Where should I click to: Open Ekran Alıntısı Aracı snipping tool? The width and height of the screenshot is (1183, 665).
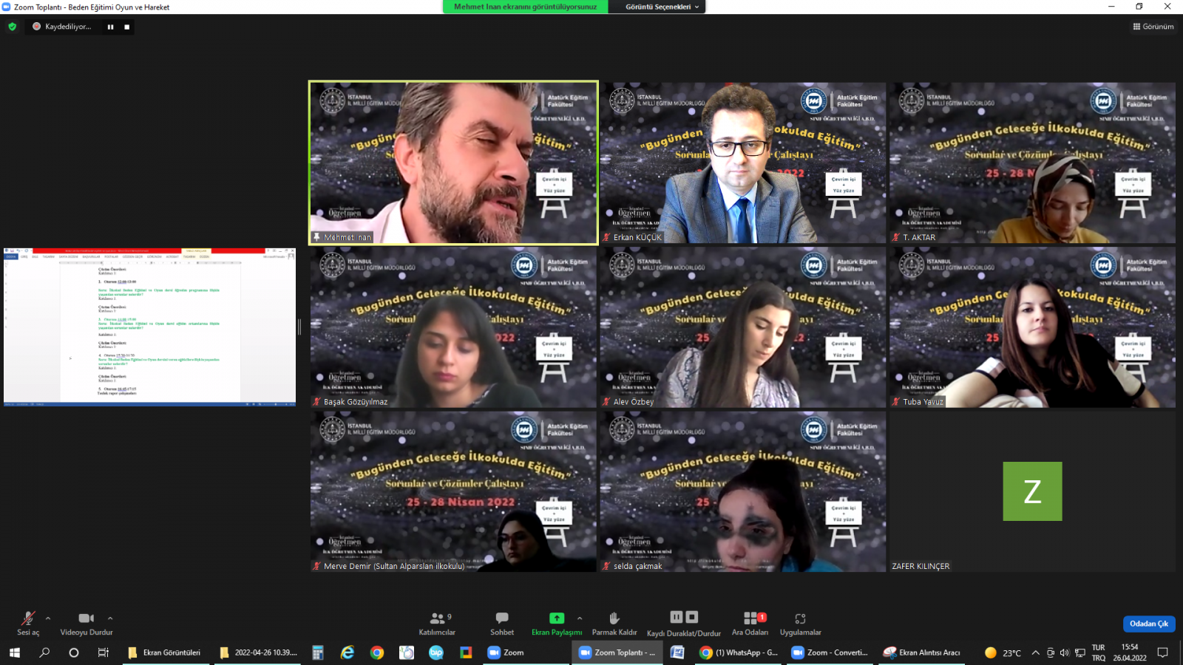coord(923,652)
